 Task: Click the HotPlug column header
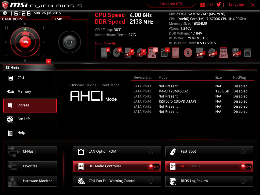tap(239, 77)
